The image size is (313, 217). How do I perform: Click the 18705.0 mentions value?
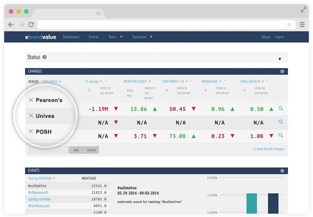(x=99, y=199)
